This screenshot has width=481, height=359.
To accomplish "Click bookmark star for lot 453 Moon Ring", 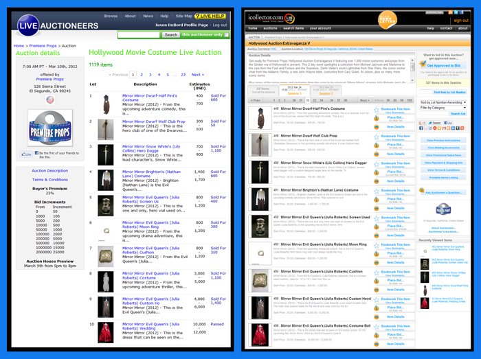I will [377, 245].
